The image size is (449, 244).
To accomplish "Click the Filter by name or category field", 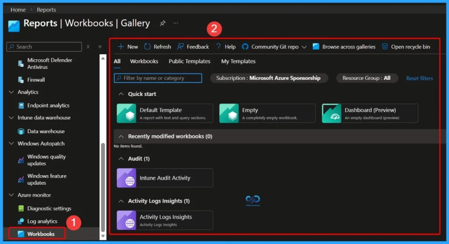I will click(158, 78).
